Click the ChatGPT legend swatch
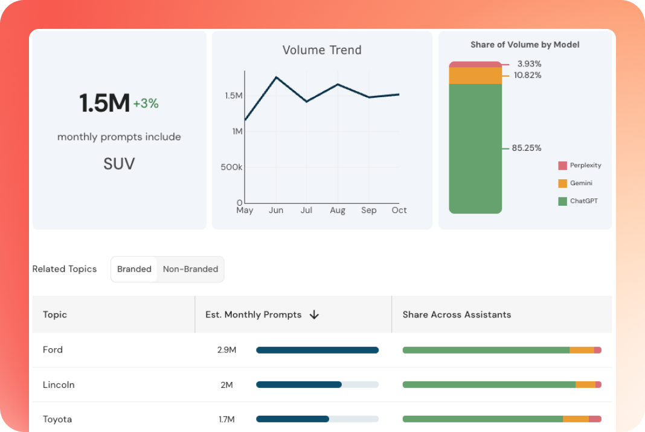 [x=563, y=200]
